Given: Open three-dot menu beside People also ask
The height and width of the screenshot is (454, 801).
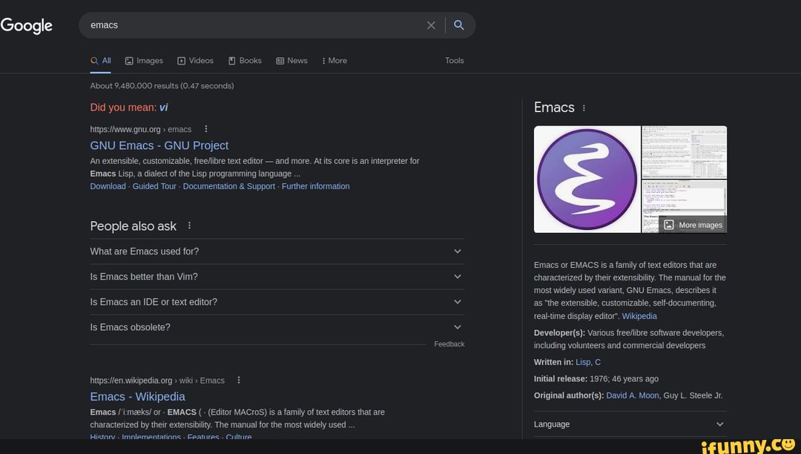Looking at the screenshot, I should point(190,226).
